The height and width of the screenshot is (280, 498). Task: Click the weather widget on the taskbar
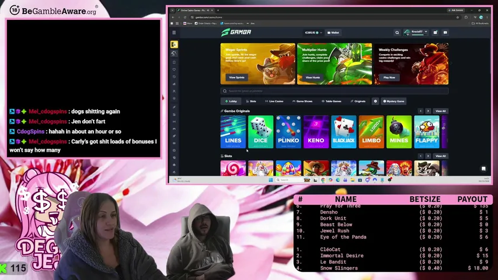[x=182, y=180]
